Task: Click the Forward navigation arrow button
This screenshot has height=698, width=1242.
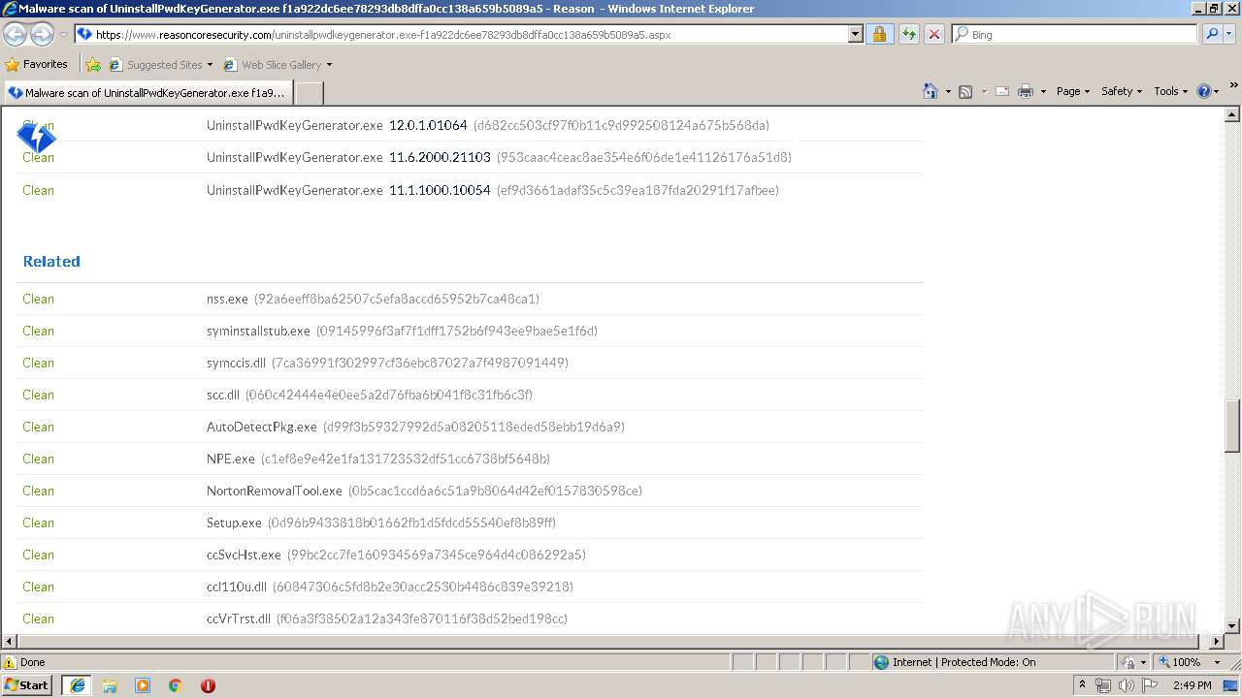Action: 42,34
